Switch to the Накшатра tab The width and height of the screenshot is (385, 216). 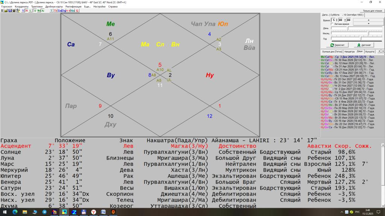[349, 51]
